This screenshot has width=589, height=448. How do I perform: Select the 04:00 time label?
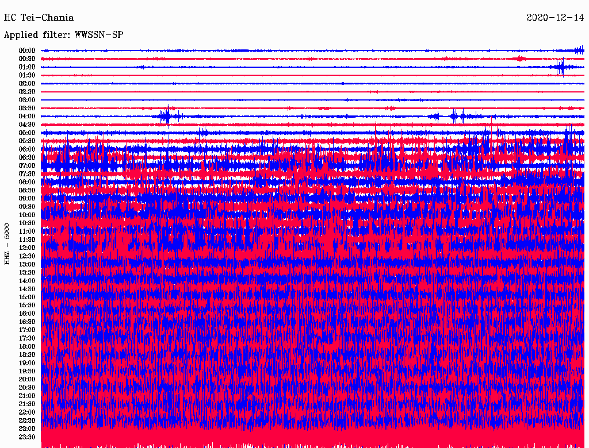point(27,117)
